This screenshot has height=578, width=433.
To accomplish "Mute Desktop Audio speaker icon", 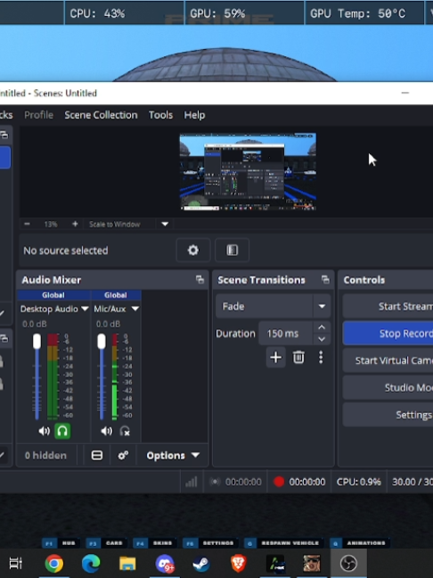I will [45, 431].
